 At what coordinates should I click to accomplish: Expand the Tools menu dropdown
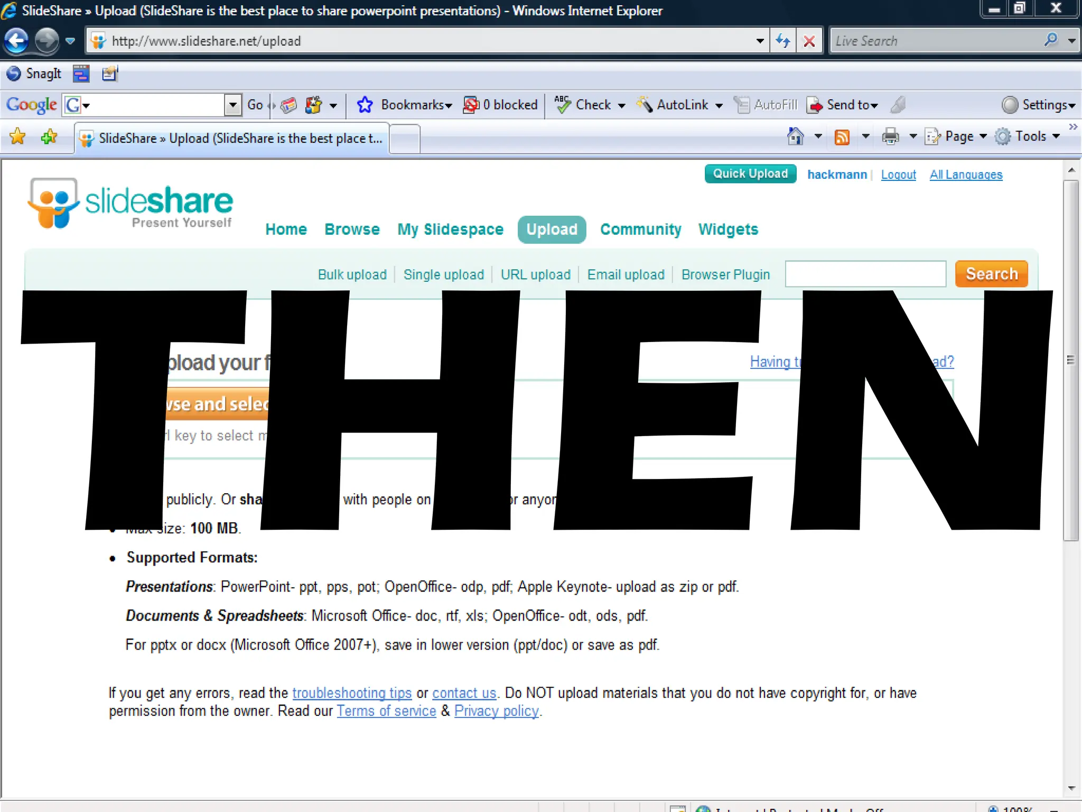(1056, 136)
